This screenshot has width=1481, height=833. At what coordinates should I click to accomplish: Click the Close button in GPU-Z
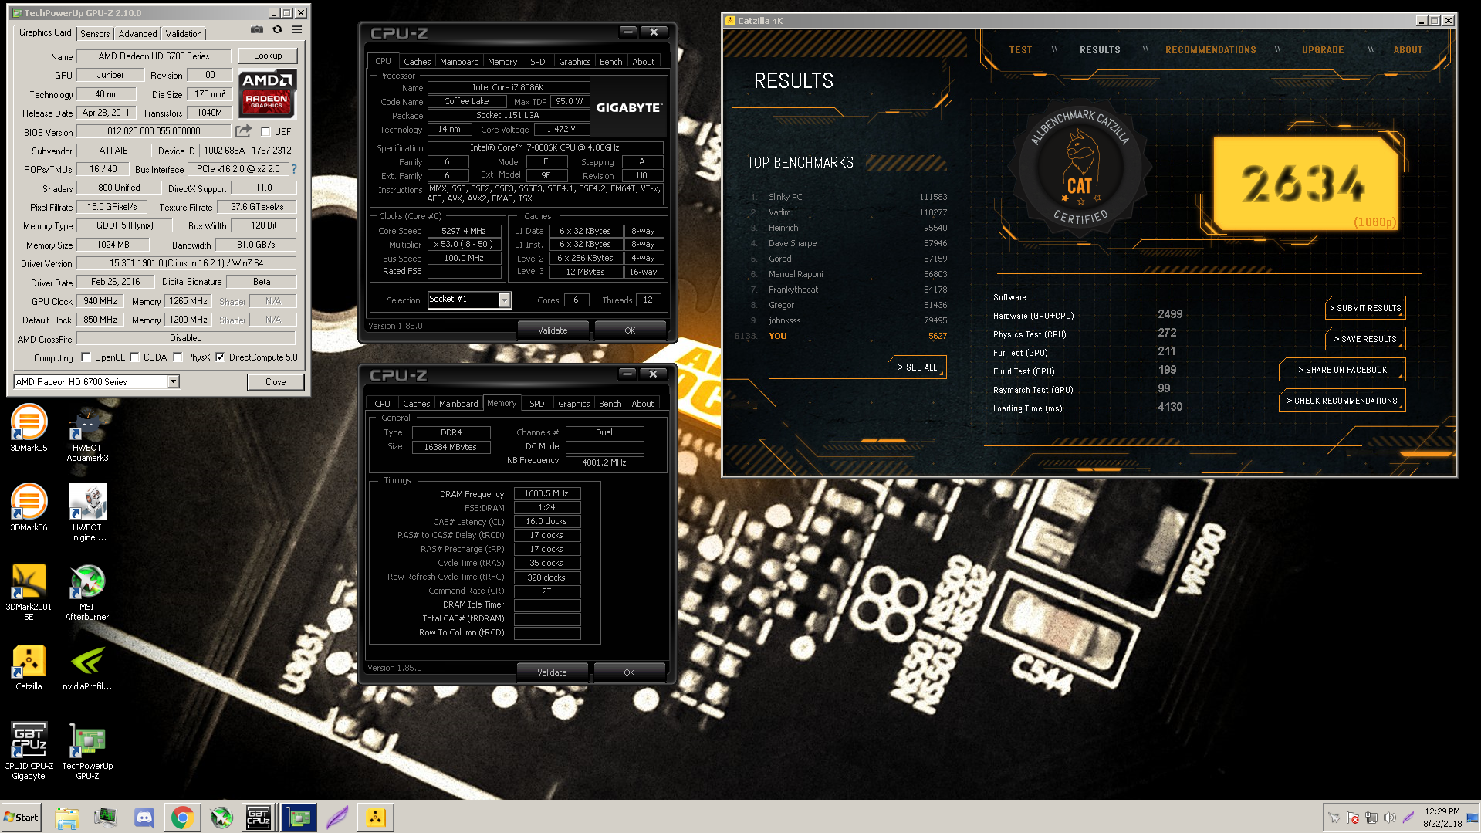[x=276, y=381]
